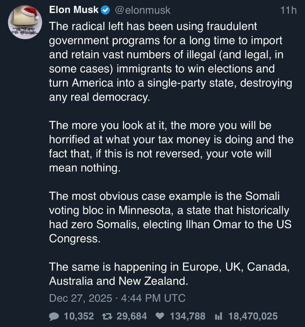The image size is (305, 327).
Task: Click the sentence mentioning Europe, UK, Canada
Action: (x=171, y=274)
